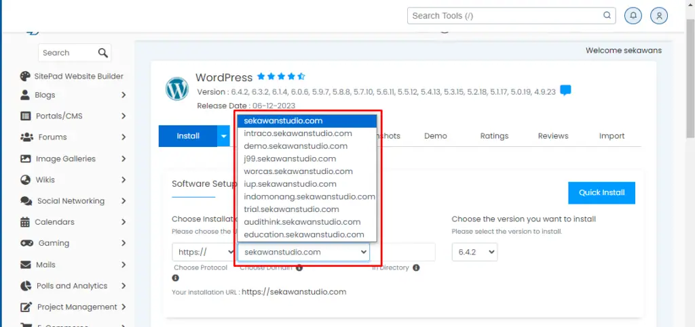Click the Gaming controller icon
This screenshot has width=695, height=327.
[26, 243]
